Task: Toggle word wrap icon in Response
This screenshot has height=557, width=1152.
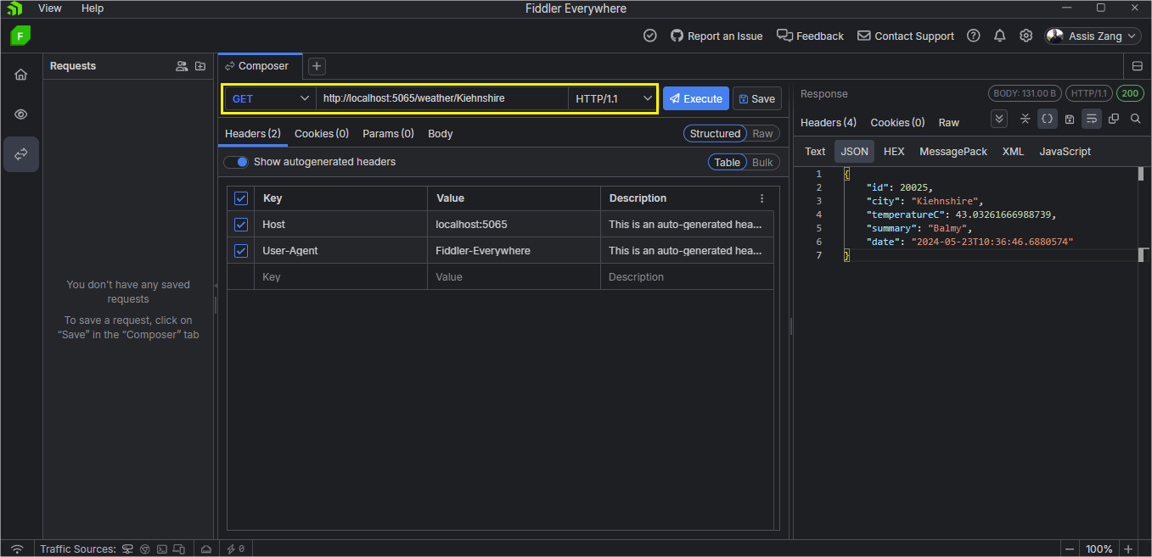Action: point(1092,120)
